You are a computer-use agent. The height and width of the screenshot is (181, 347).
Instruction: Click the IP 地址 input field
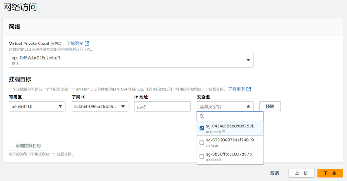(x=162, y=107)
